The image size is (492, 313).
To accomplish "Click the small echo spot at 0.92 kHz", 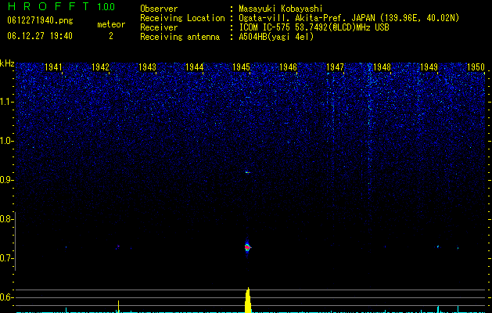I will pos(247,172).
